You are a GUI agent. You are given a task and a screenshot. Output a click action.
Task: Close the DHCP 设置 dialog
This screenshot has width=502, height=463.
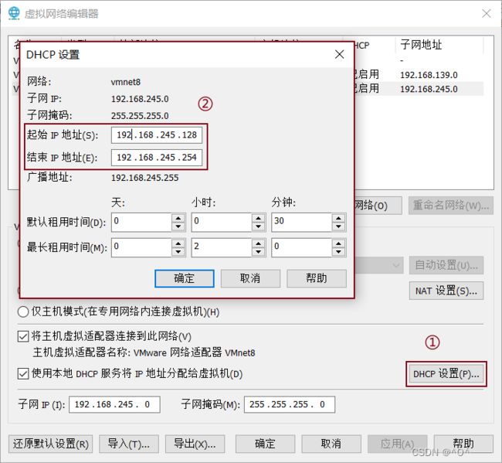(339, 55)
